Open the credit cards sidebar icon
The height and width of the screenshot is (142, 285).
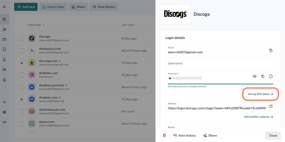coord(4,39)
